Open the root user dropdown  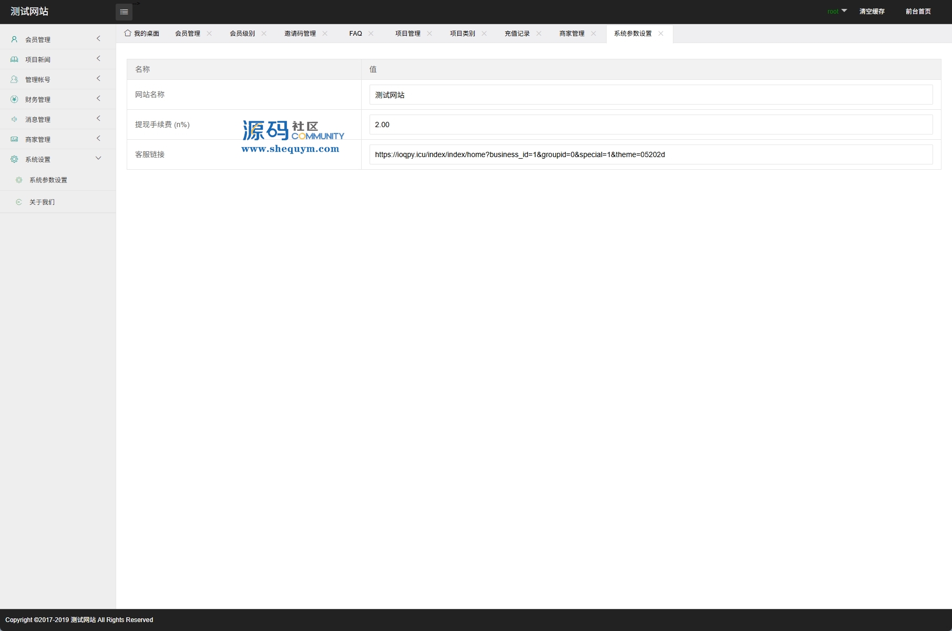pyautogui.click(x=837, y=11)
